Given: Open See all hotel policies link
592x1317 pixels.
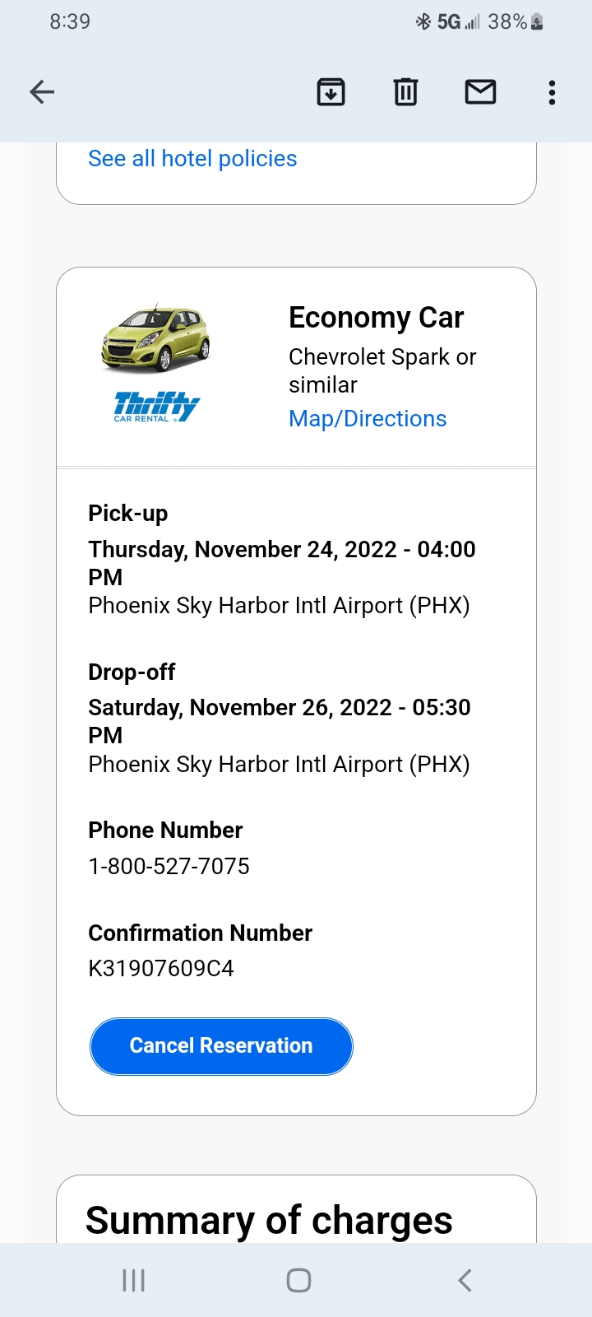Looking at the screenshot, I should tap(192, 159).
